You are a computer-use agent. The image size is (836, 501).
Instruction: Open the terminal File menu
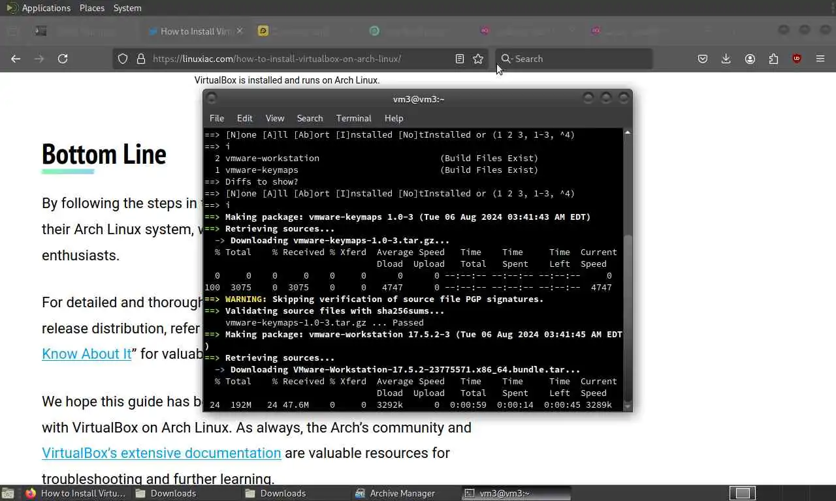click(x=217, y=118)
